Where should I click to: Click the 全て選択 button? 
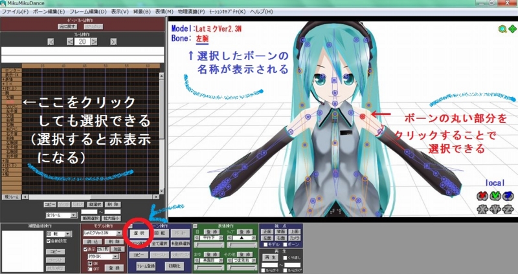point(160,244)
